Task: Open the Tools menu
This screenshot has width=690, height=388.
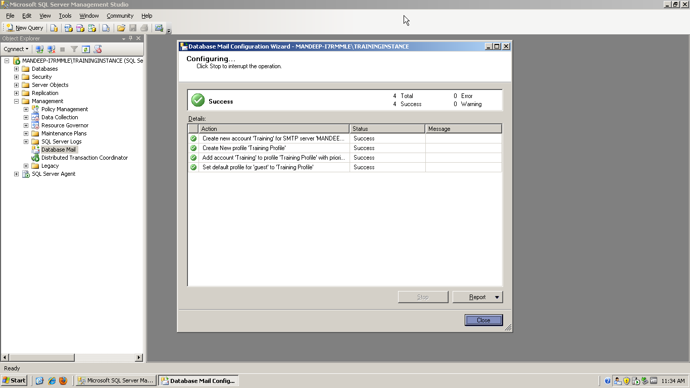Action: 65,16
